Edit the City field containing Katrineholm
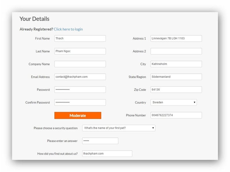230x172 pixels. 176,64
